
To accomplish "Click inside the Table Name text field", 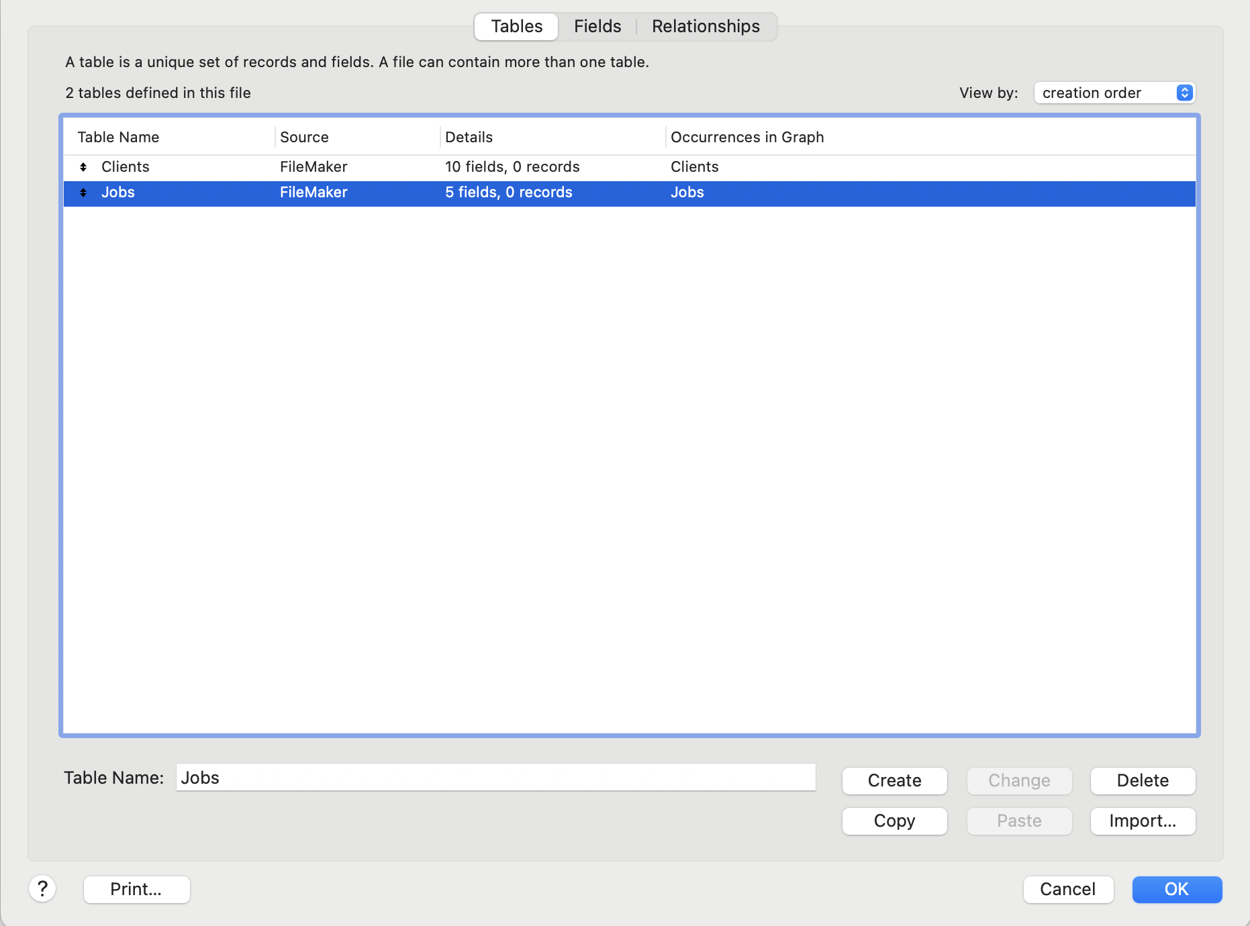I will point(495,778).
